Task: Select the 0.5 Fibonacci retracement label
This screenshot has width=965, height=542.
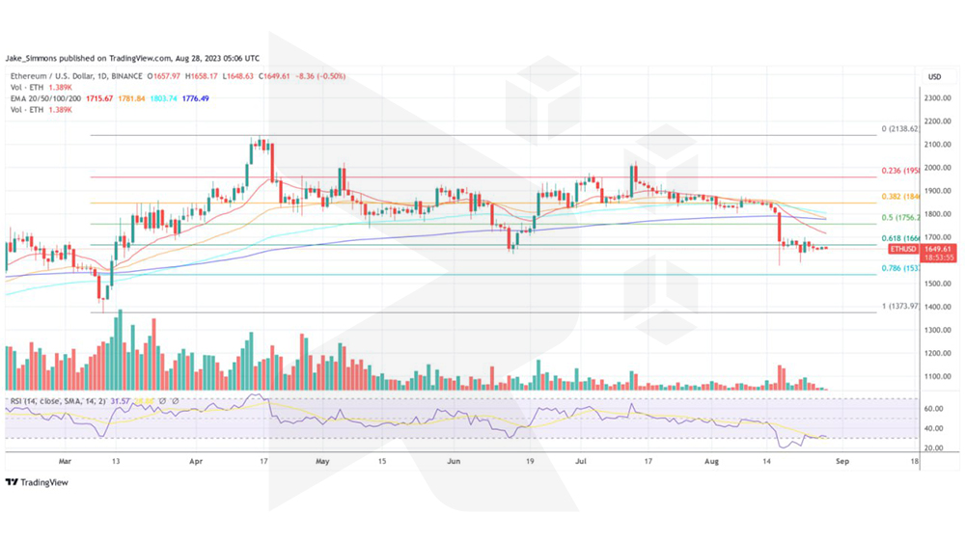Action: coord(898,218)
